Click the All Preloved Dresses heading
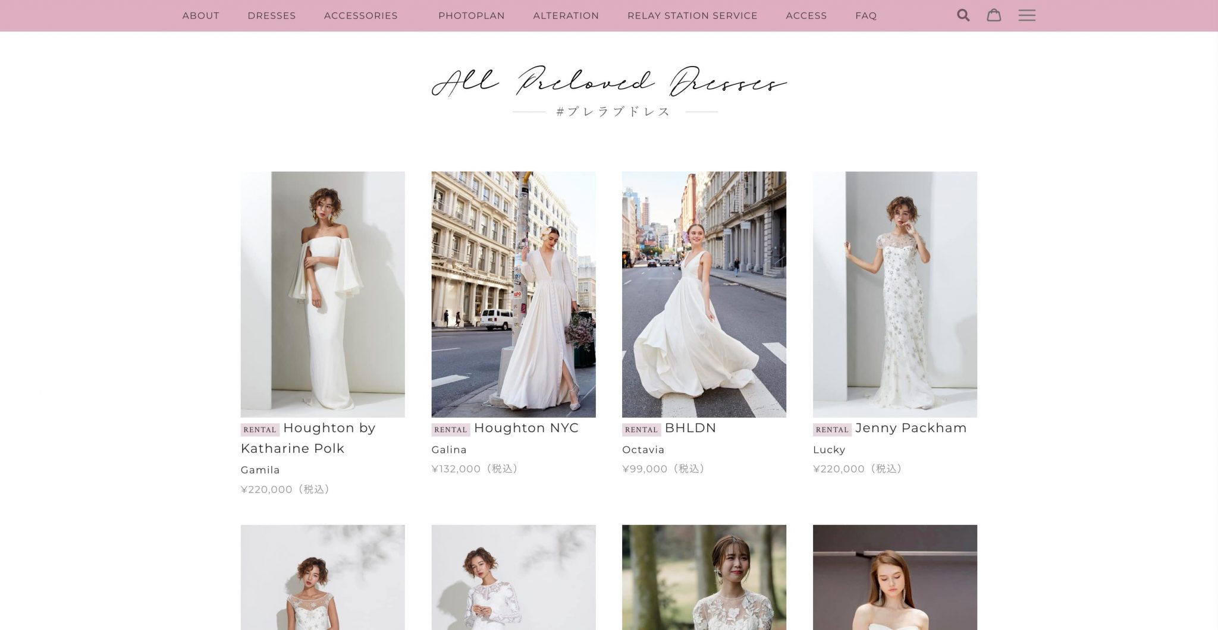This screenshot has width=1218, height=630. coord(609,81)
